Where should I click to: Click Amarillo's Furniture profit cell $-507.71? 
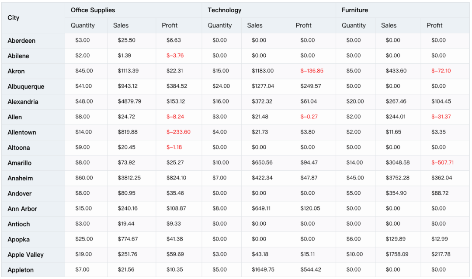point(442,163)
